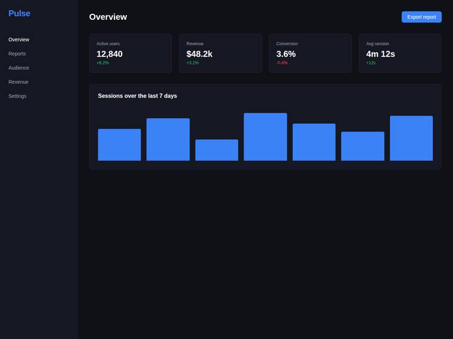Select the Avg session card
The height and width of the screenshot is (339, 453).
[400, 54]
